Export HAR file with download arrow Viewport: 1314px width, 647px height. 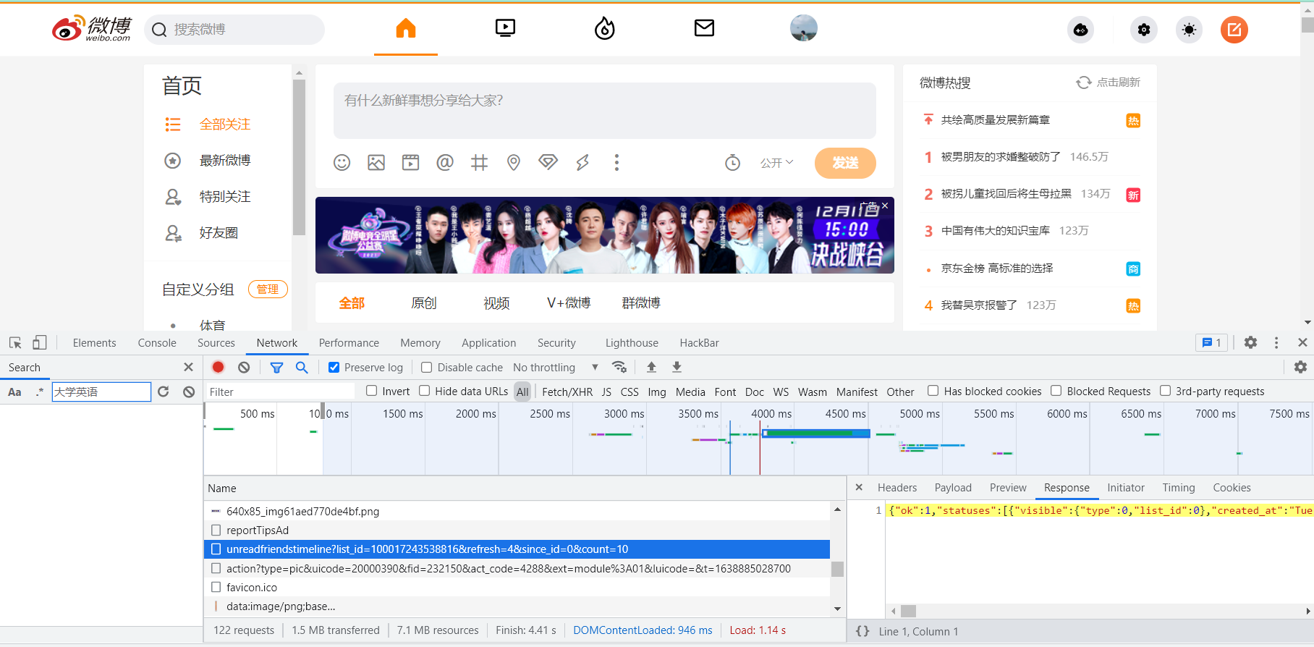pyautogui.click(x=677, y=368)
